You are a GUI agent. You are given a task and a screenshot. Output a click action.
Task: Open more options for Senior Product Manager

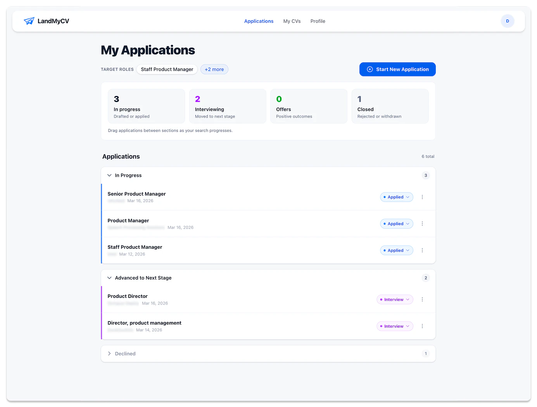pos(422,197)
